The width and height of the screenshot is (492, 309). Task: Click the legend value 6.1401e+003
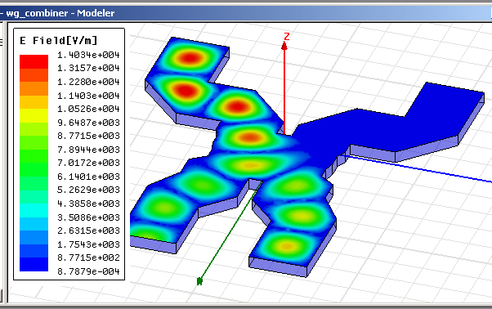click(88, 177)
